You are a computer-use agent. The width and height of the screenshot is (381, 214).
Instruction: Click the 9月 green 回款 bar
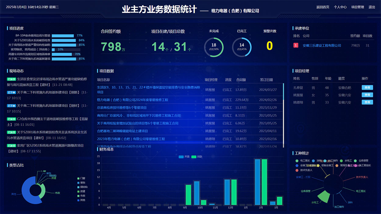(x=188, y=195)
